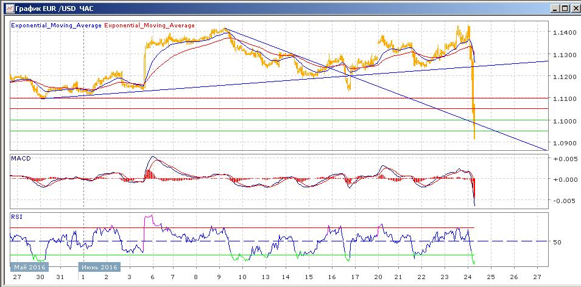Viewport: 581px width, 287px height.
Task: Click date 9 on the time axis
Action: (x=220, y=277)
